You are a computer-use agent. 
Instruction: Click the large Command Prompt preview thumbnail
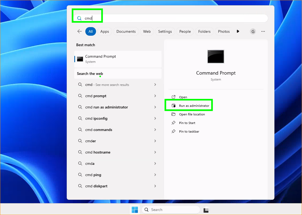tap(216, 56)
